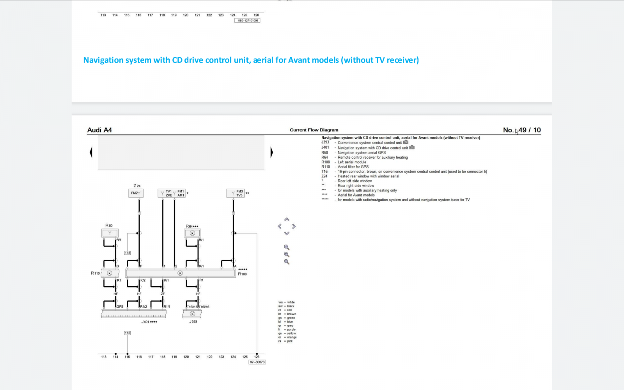Select the R64 remote control receiver symbol
The height and width of the screenshot is (390, 624).
[x=192, y=233]
